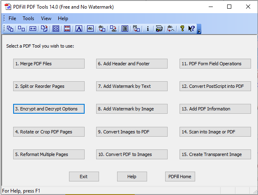Click the Encrypt password asterisks toolbar icon
This screenshot has width=258, height=195.
pos(33,29)
